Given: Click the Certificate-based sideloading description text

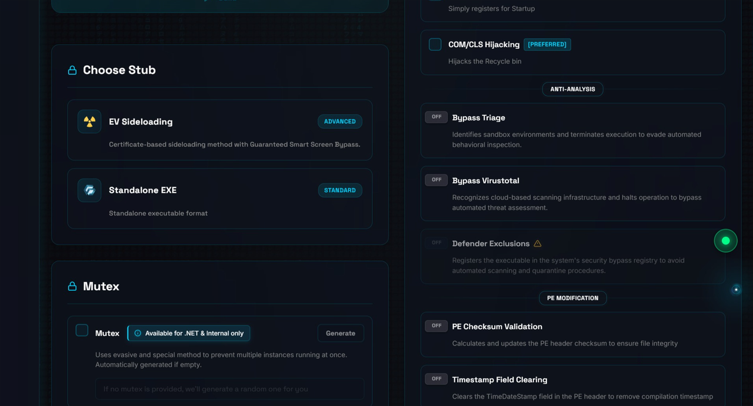Looking at the screenshot, I should (x=235, y=145).
